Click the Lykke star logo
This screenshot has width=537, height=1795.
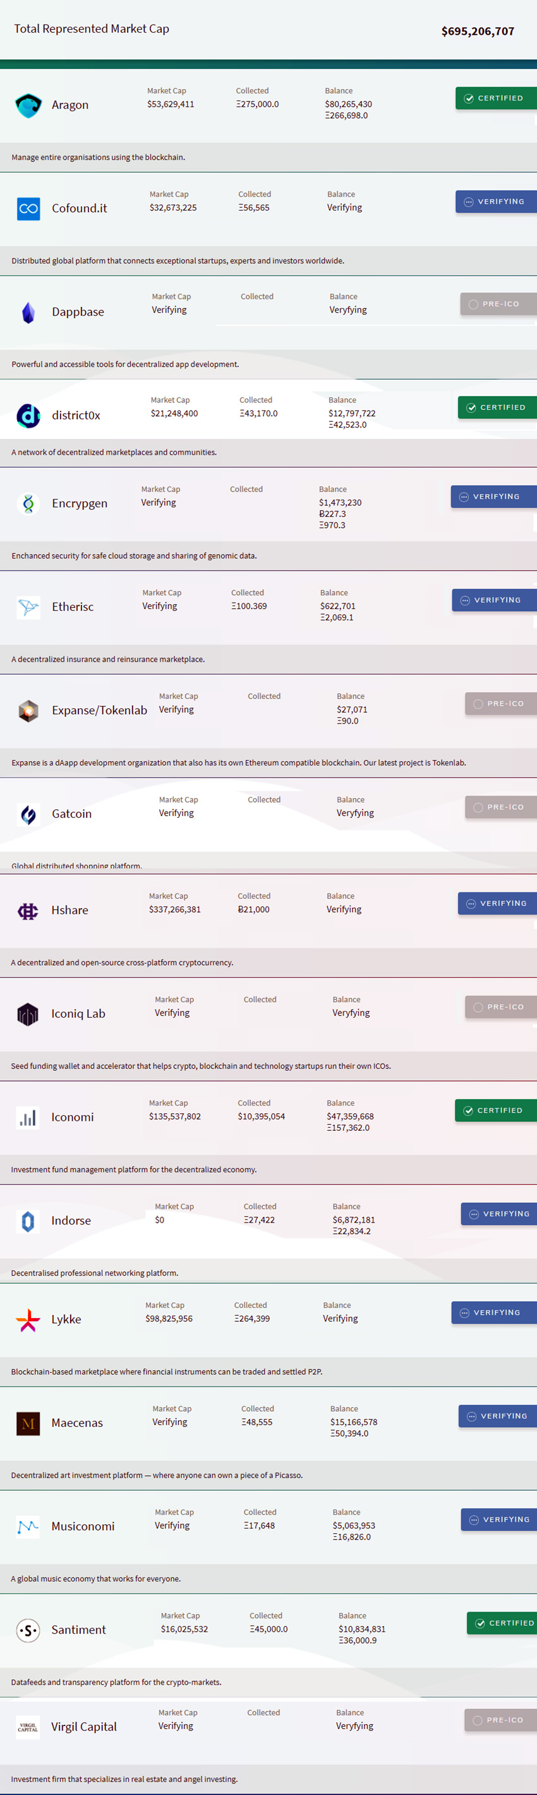click(28, 1320)
